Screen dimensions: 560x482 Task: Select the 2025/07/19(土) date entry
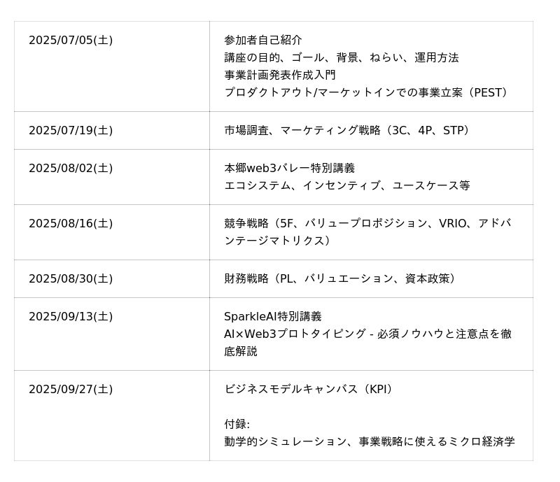pyautogui.click(x=71, y=131)
